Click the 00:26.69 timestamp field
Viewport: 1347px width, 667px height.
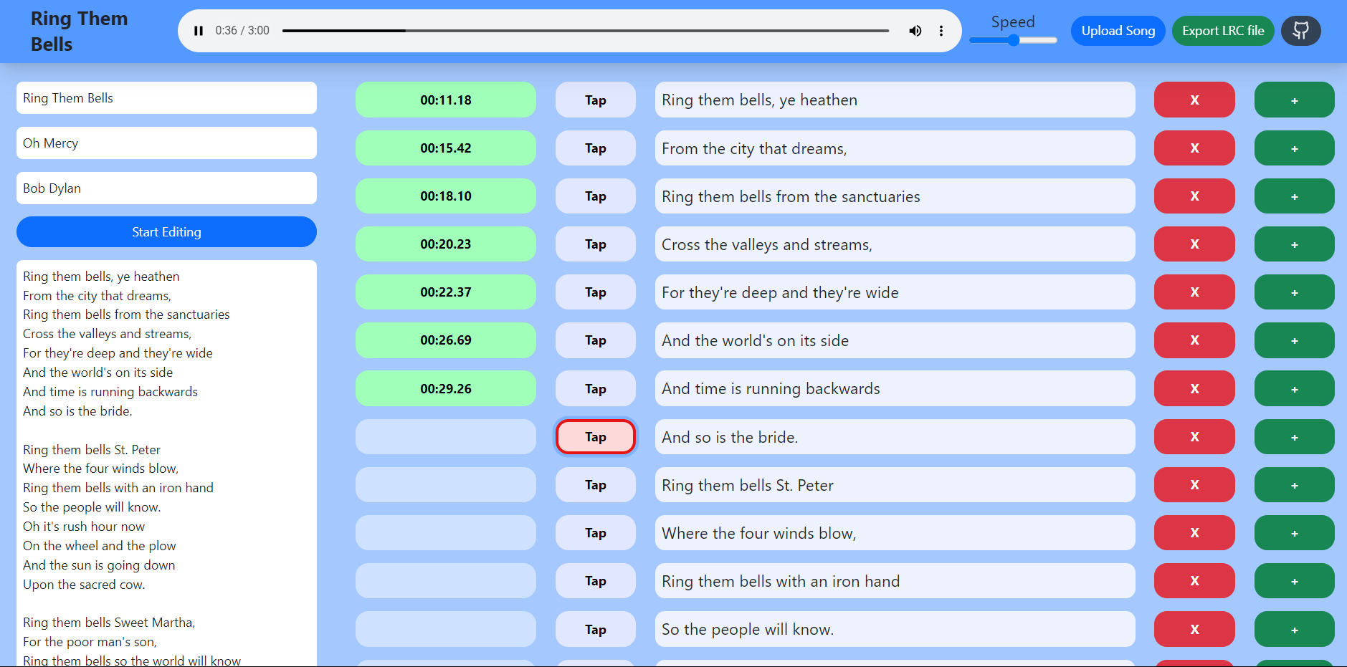point(446,340)
